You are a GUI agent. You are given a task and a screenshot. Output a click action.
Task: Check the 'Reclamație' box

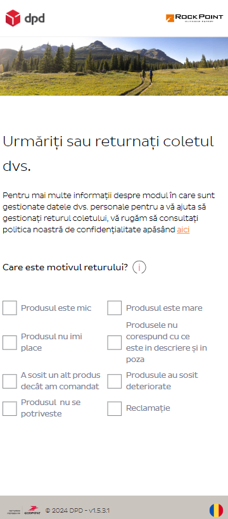click(115, 408)
